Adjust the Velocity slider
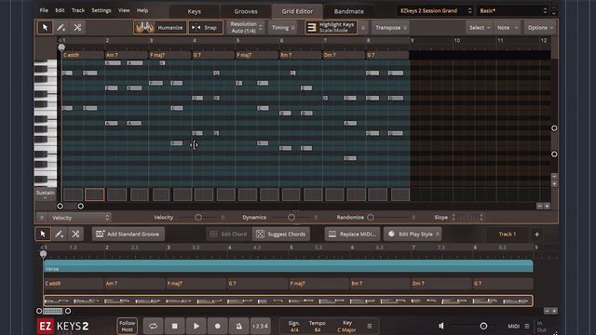 (198, 218)
